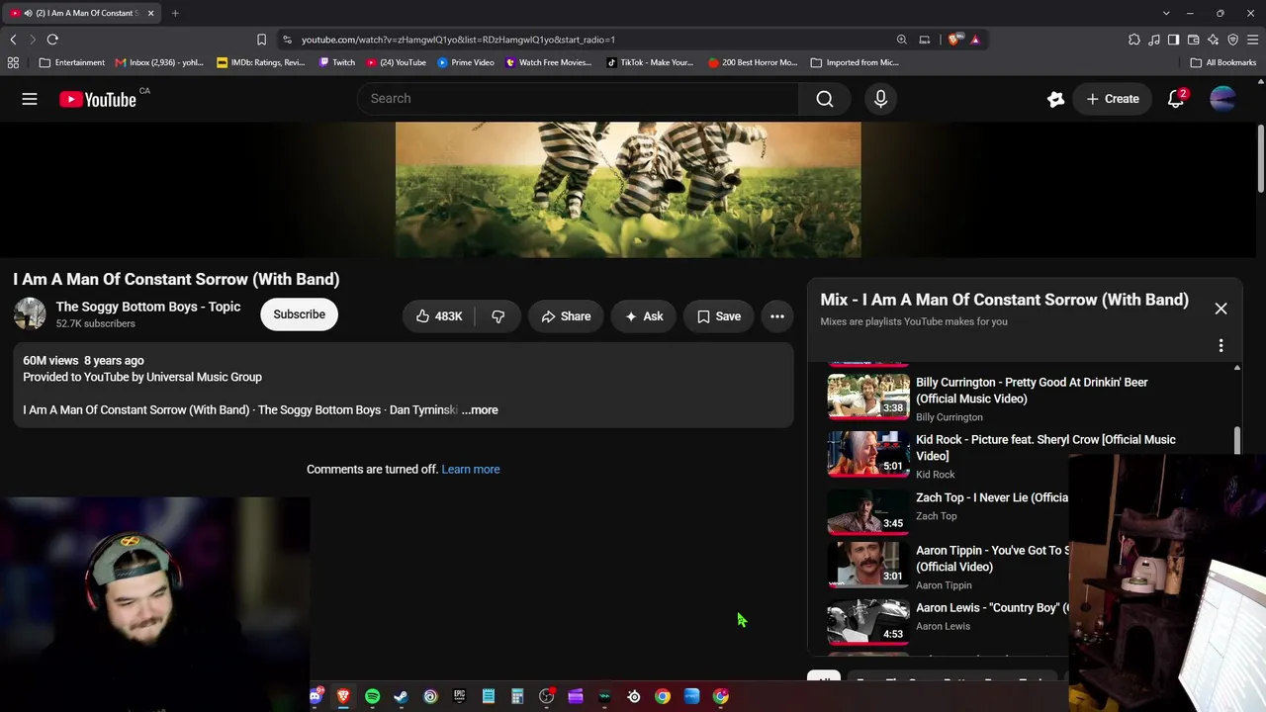Dislike the video with thumbs down
Image resolution: width=1266 pixels, height=712 pixels.
498,316
